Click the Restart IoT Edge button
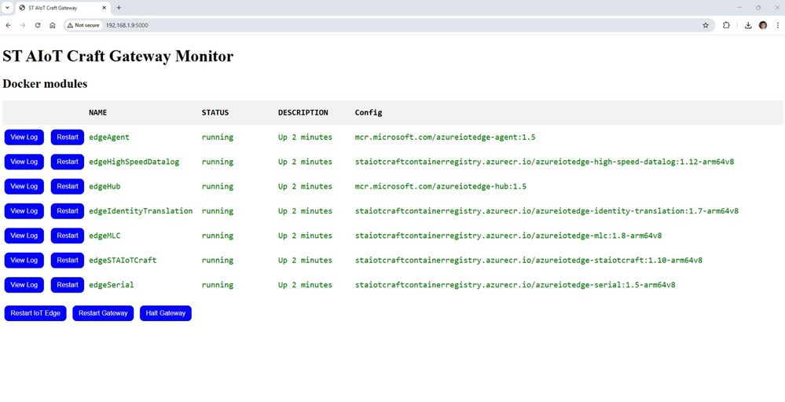 [x=35, y=313]
